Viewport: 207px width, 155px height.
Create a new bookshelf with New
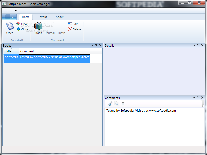click(x=22, y=24)
